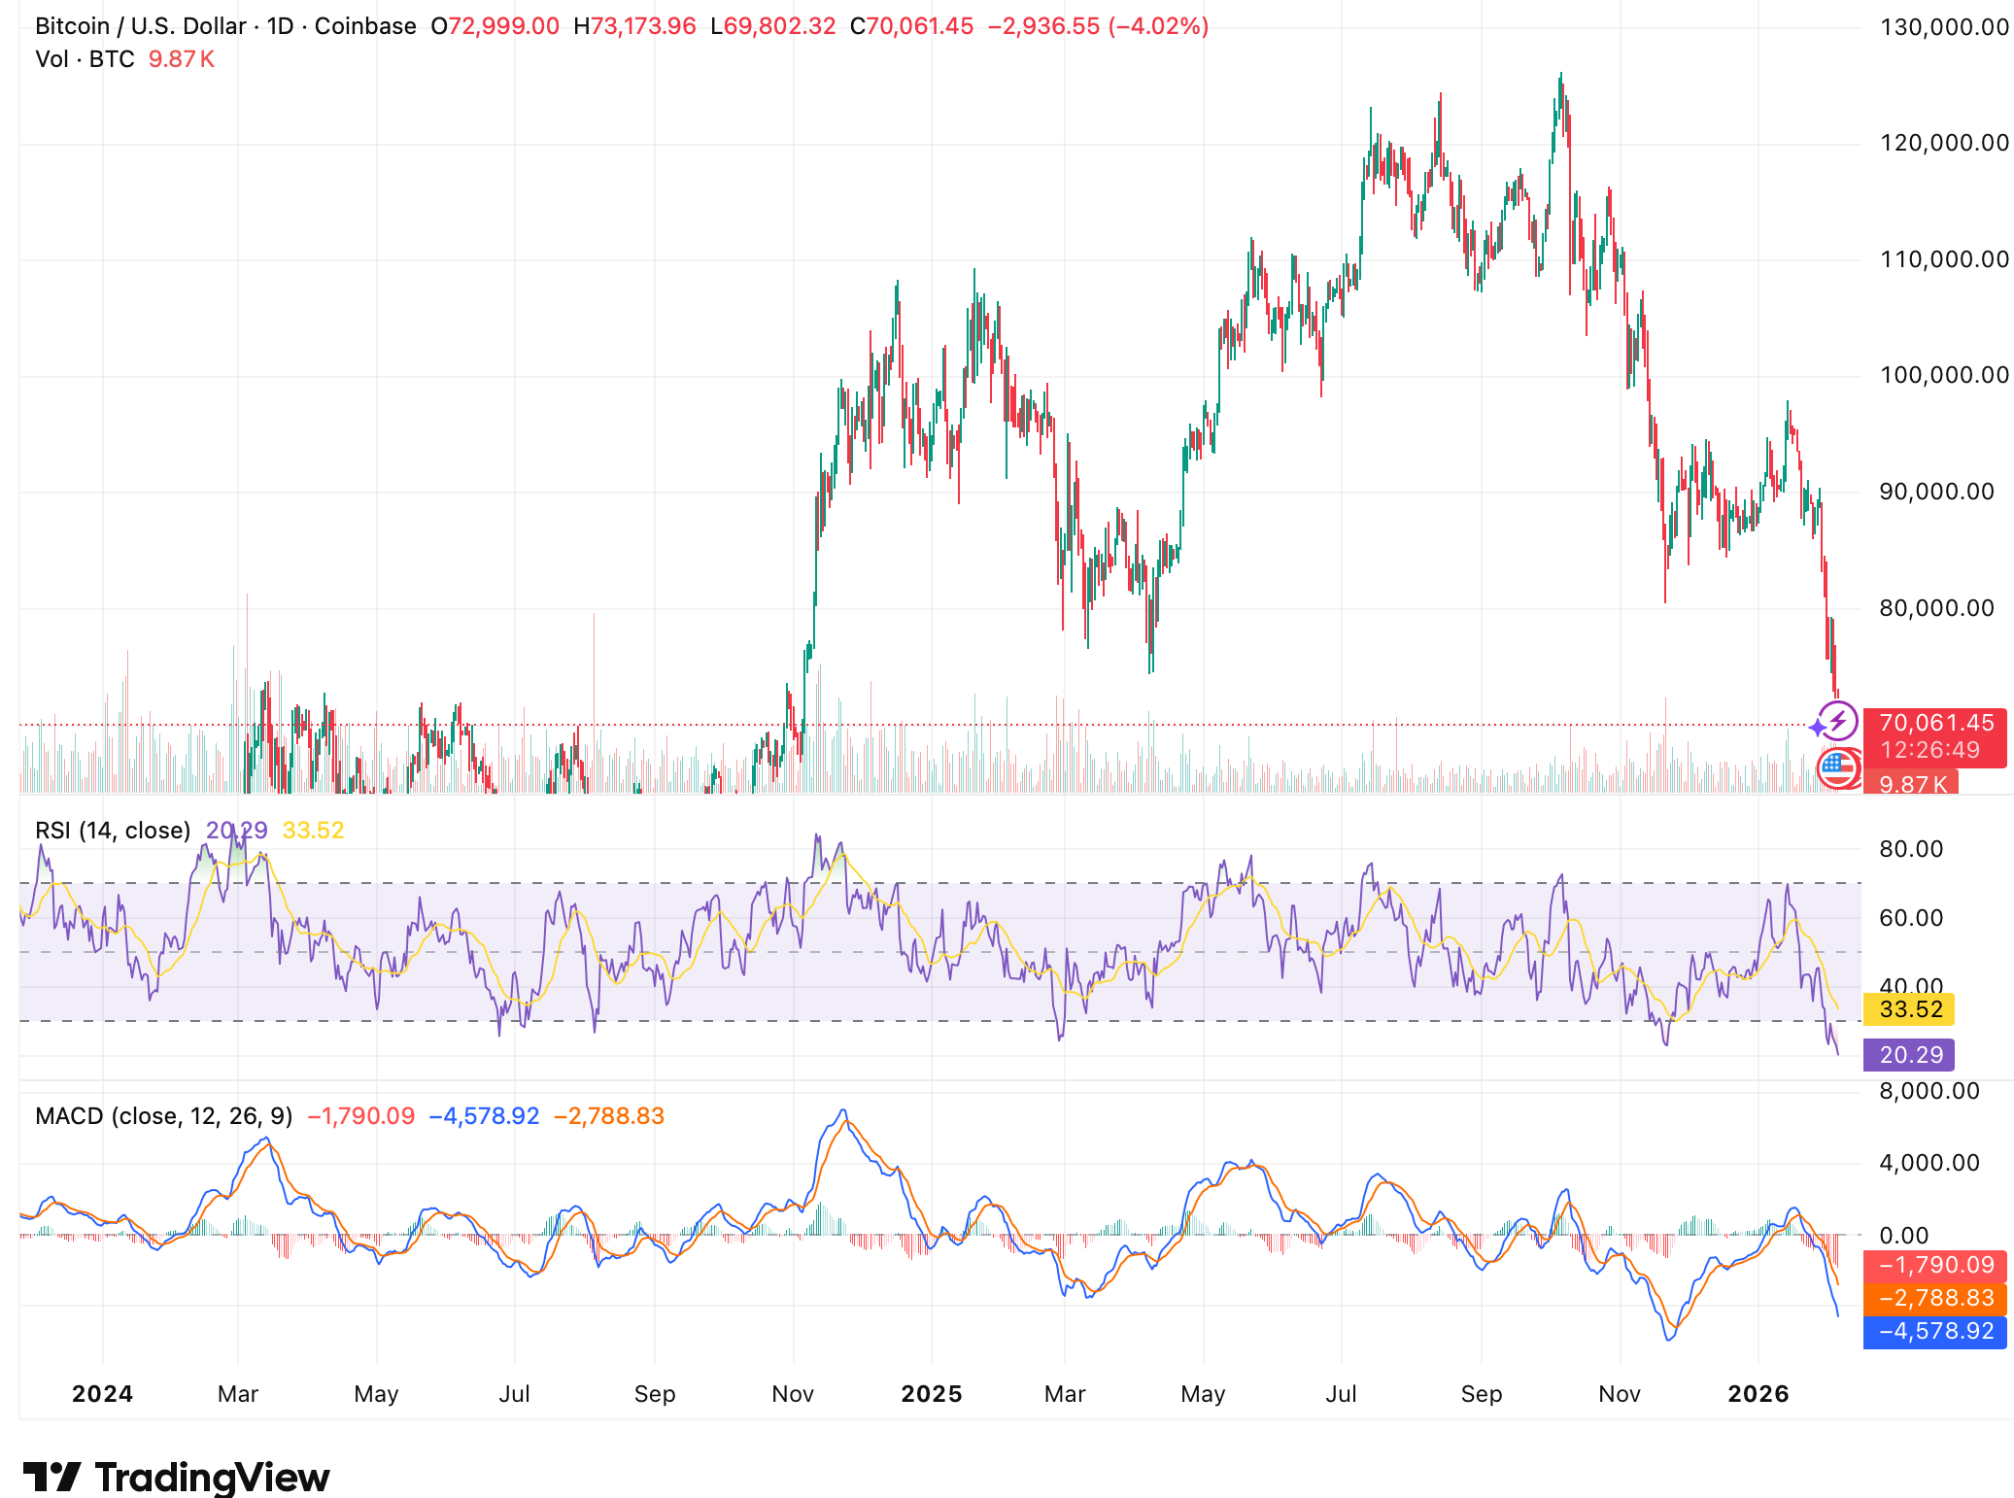Click the Bitcoin / U.S. Dollar symbol title

[140, 26]
